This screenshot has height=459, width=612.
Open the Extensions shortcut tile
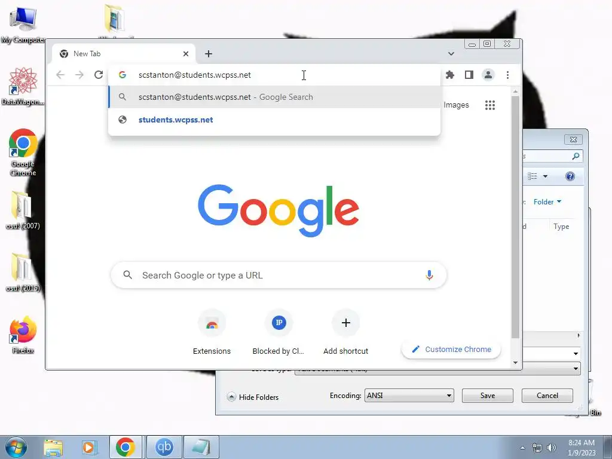pyautogui.click(x=212, y=333)
